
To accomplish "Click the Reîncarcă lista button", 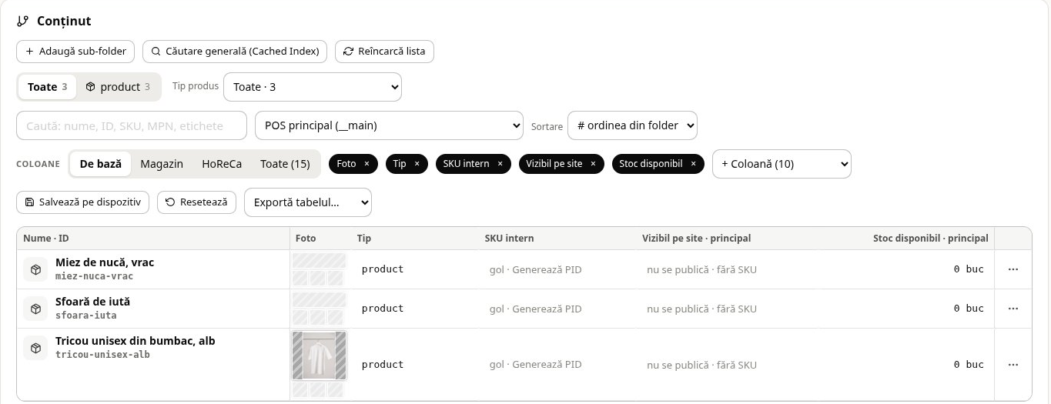I will pyautogui.click(x=385, y=52).
